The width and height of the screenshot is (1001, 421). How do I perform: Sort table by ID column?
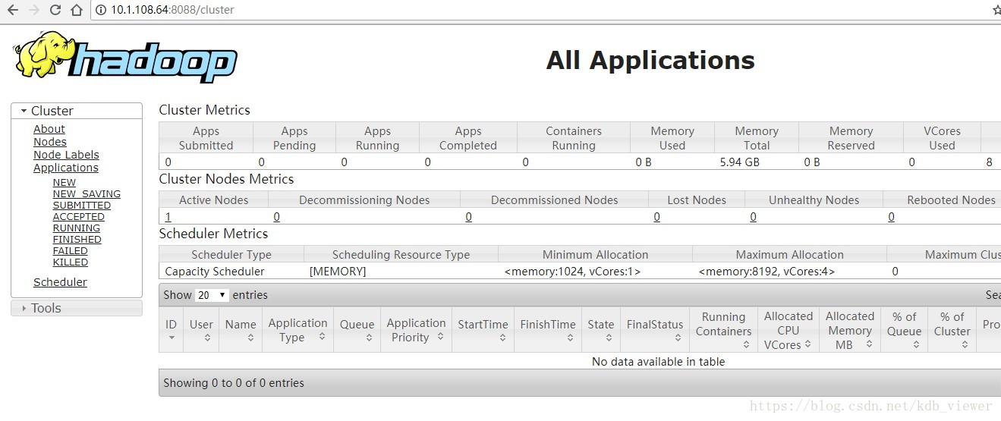(x=172, y=330)
